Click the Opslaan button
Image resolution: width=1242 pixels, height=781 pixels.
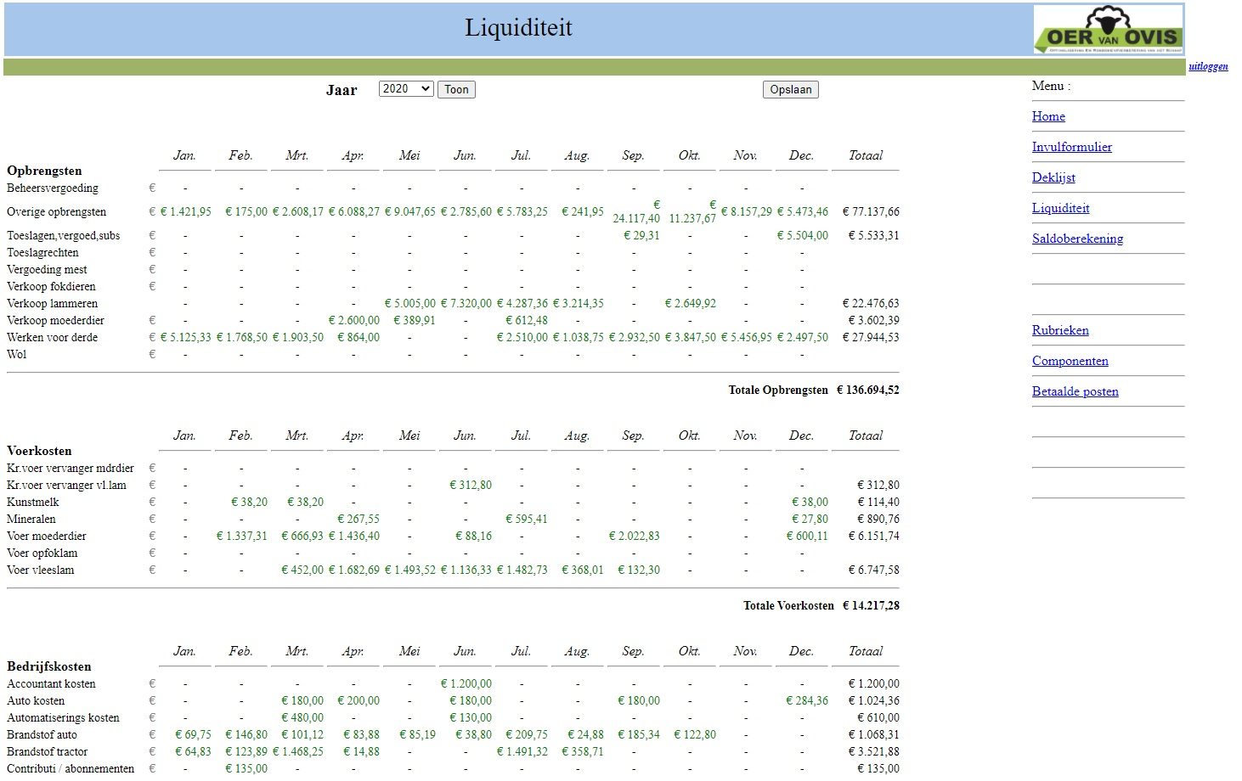pos(790,90)
